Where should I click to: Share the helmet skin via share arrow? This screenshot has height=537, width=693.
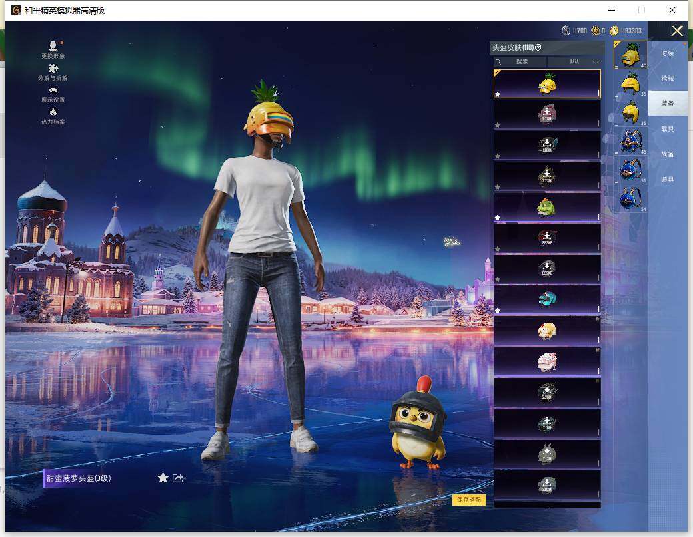pyautogui.click(x=178, y=478)
